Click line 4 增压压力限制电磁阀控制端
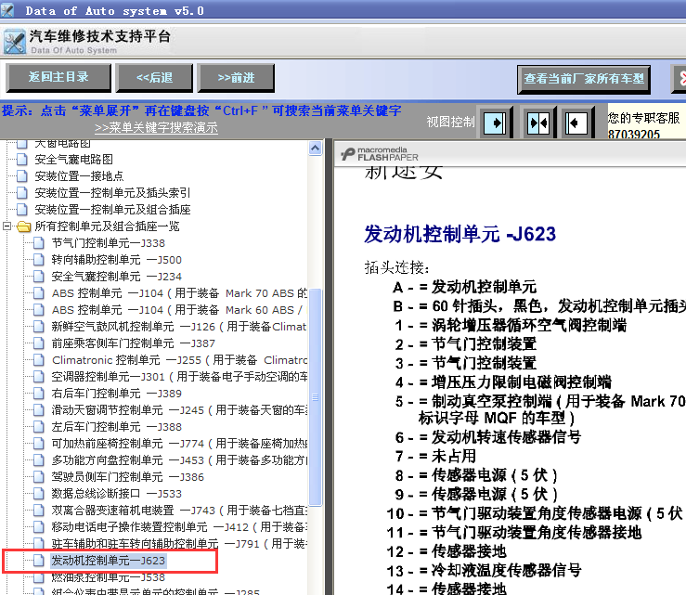This screenshot has height=595, width=686. tap(503, 382)
